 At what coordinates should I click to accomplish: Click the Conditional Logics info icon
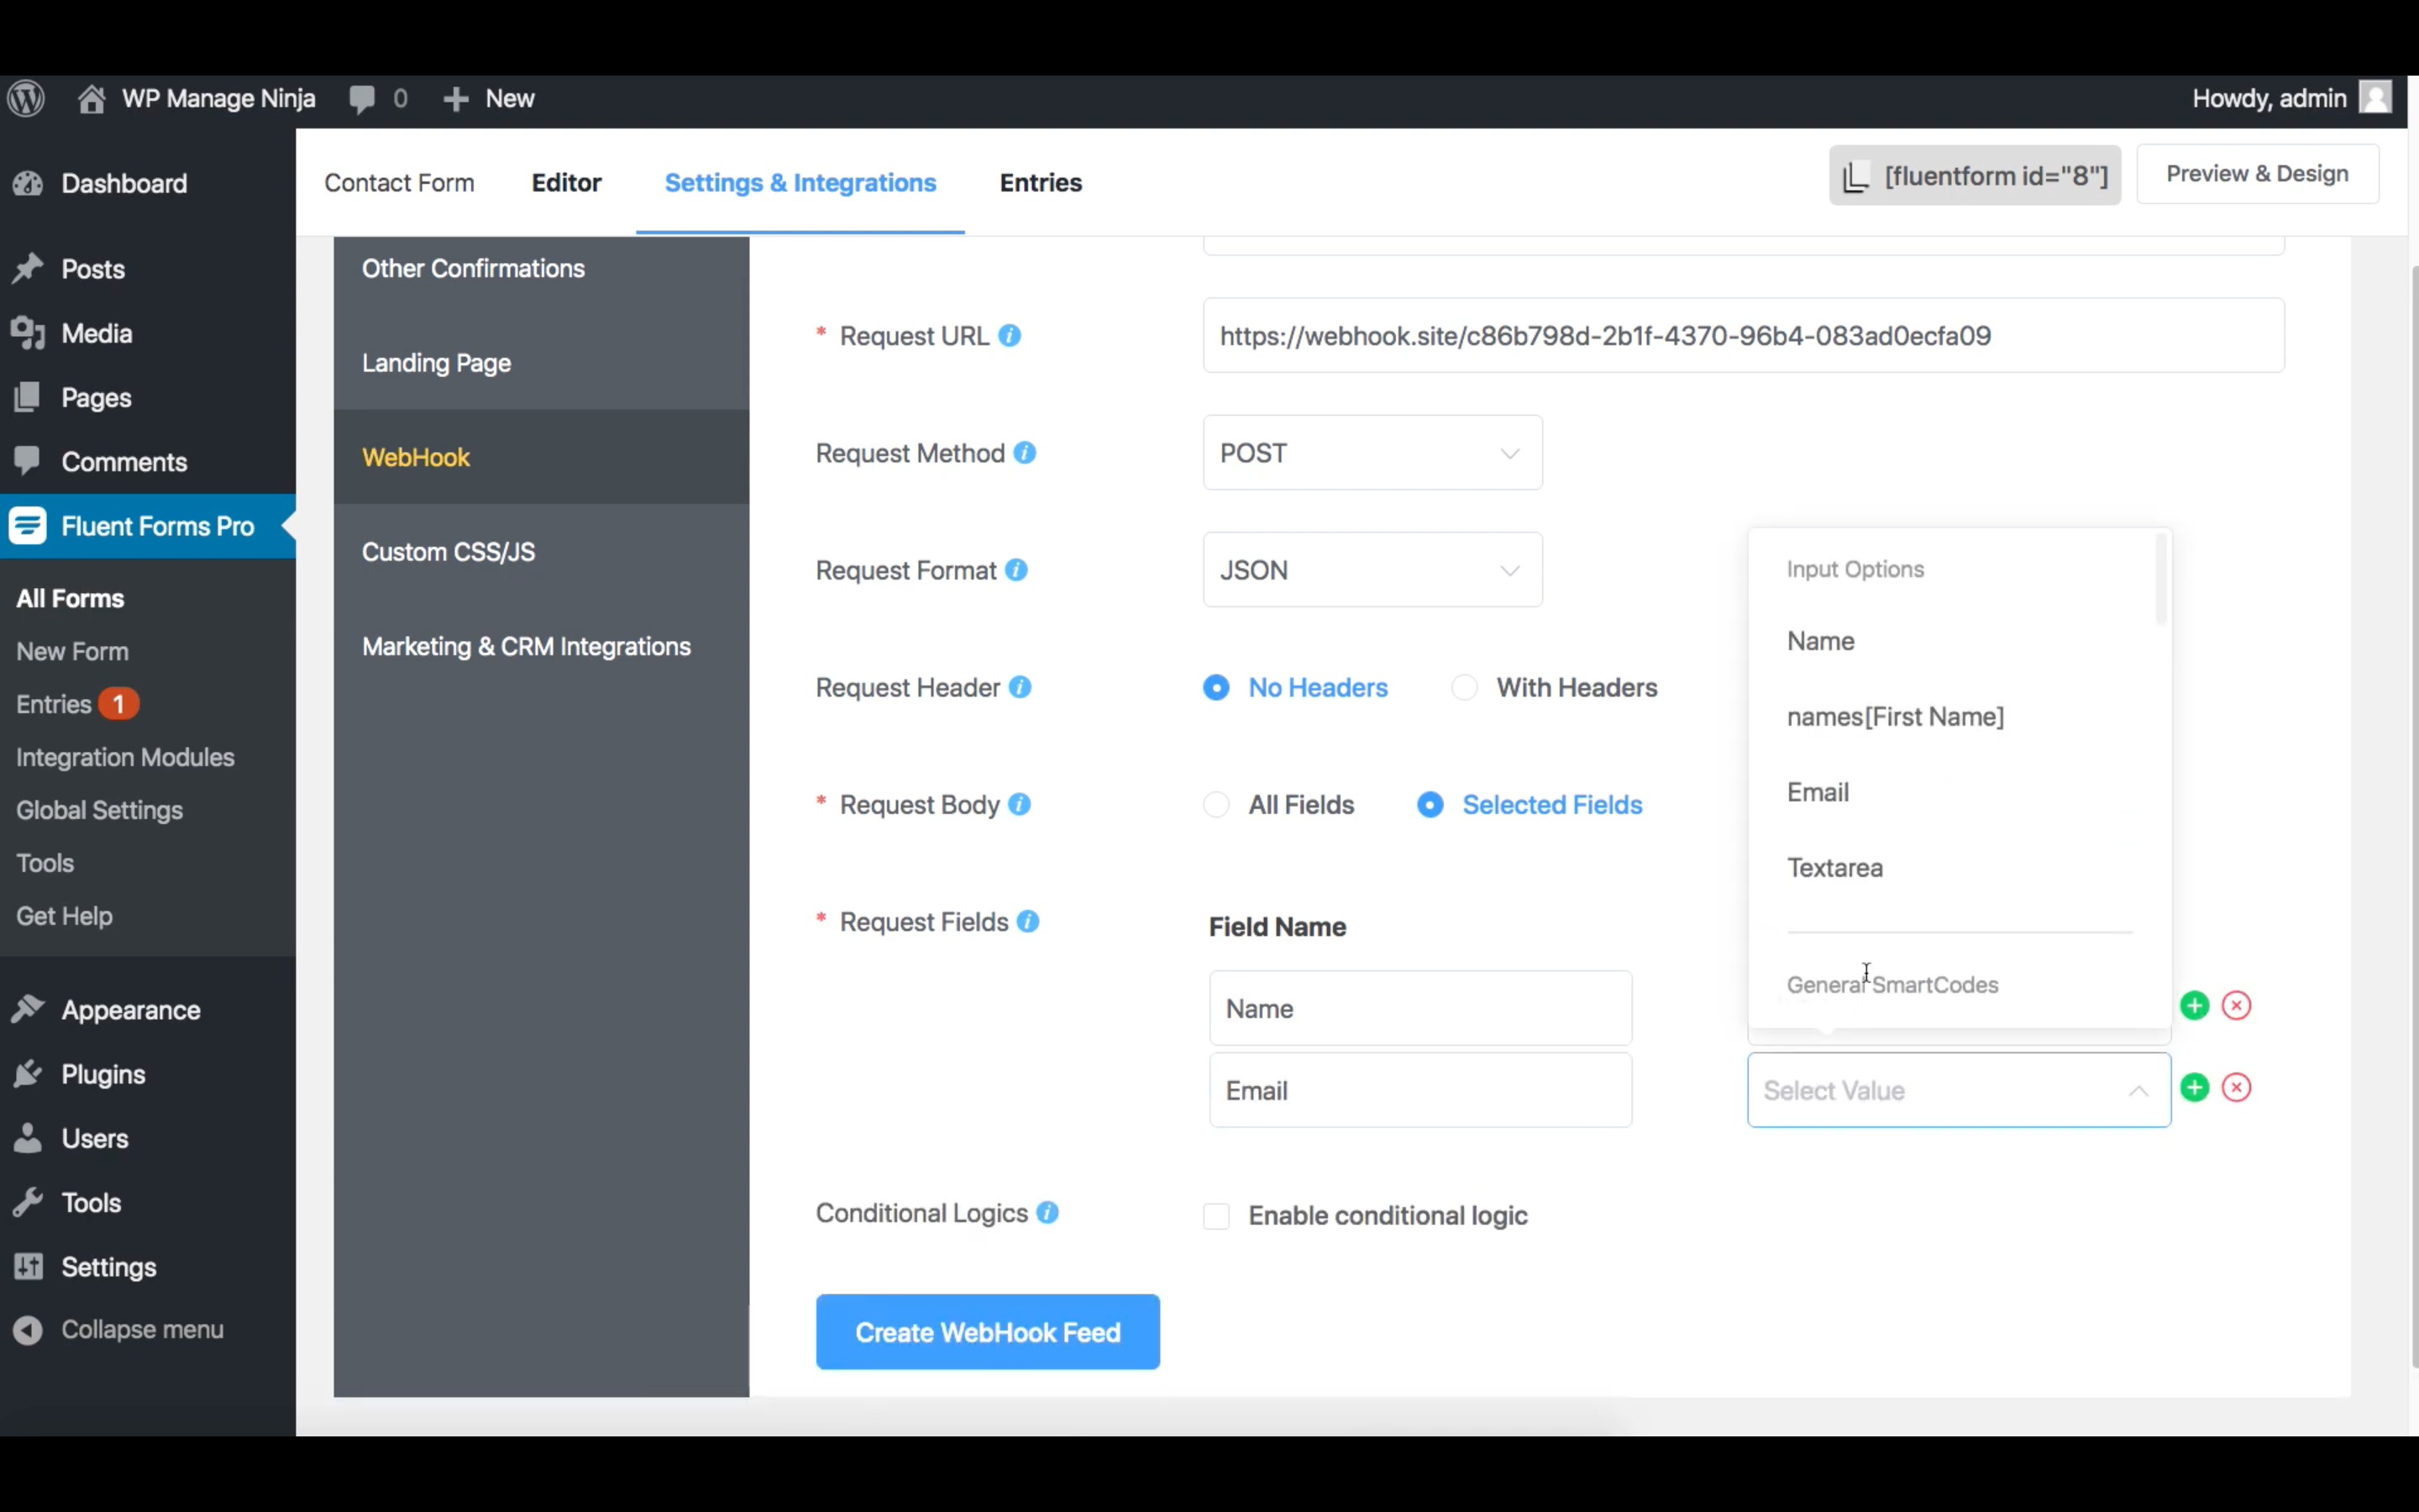(x=1047, y=1213)
